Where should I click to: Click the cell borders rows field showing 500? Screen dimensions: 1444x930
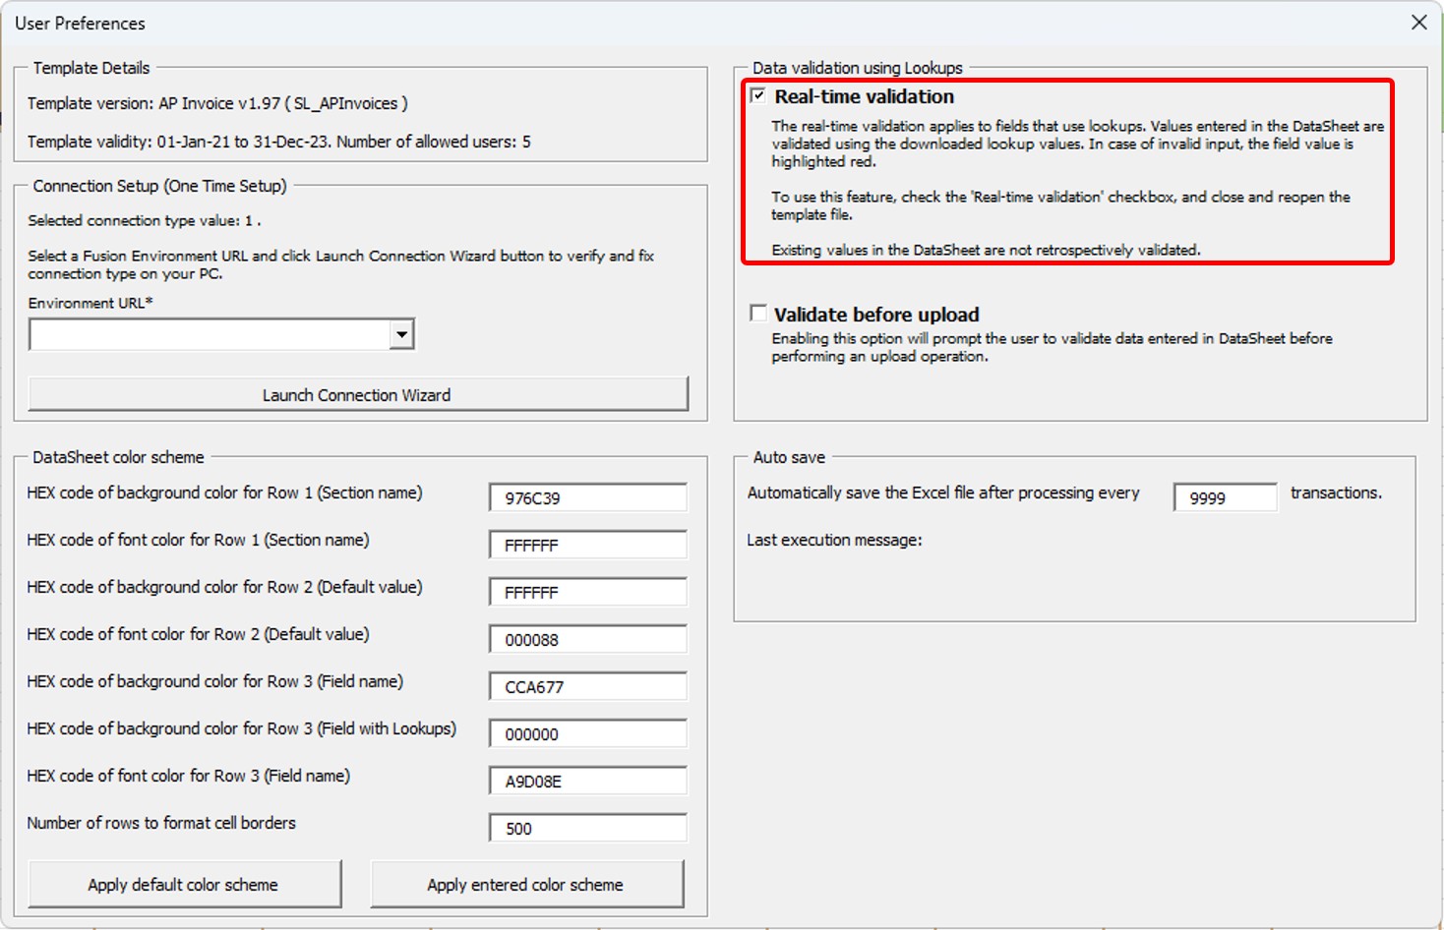tap(587, 828)
